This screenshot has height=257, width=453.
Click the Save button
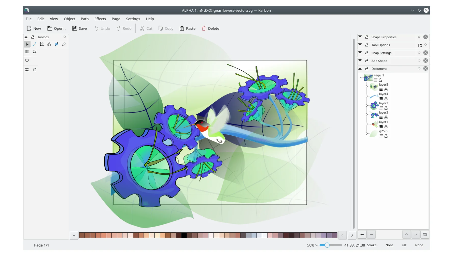79,28
